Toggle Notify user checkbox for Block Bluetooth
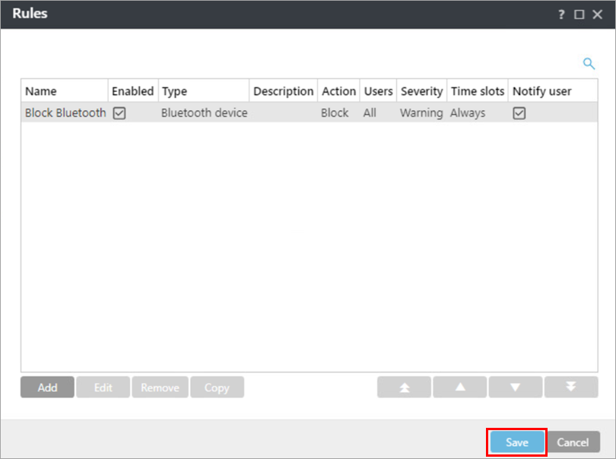Screen dimensions: 616x459 pyautogui.click(x=519, y=113)
